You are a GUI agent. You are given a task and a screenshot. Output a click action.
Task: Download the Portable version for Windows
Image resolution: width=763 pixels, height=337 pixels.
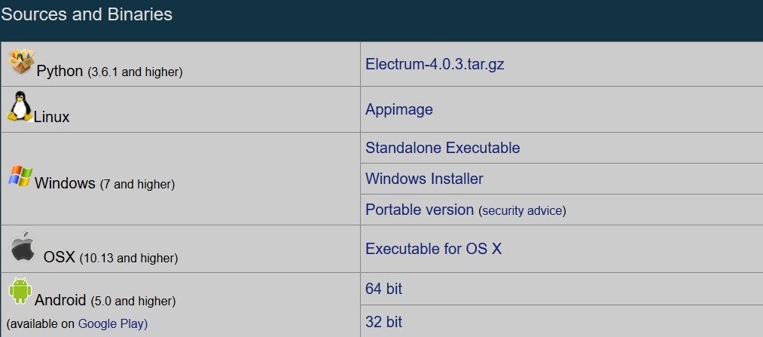coord(420,210)
